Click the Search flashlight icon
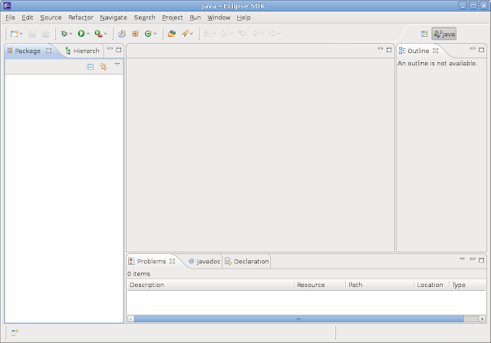The image size is (491, 343). coord(185,34)
